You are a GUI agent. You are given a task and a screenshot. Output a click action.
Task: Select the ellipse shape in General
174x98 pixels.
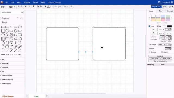20,27
